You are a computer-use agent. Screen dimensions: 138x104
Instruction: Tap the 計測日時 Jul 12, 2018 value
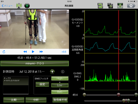(32, 72)
